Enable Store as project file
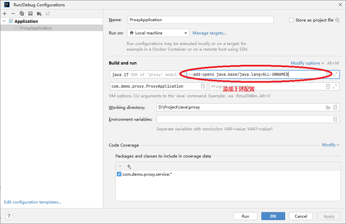 pos(291,20)
